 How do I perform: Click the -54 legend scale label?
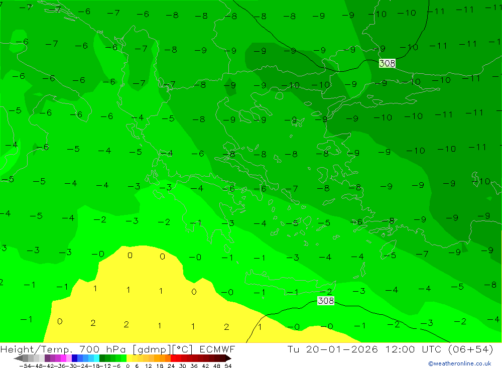pyautogui.click(x=25, y=366)
